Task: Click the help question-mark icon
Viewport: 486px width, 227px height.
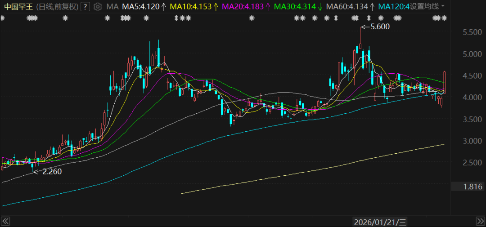Action: pos(85,7)
